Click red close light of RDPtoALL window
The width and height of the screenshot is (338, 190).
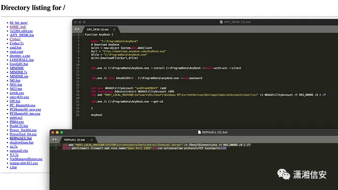[53, 132]
